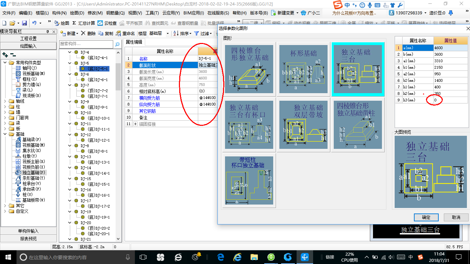The image size is (470, 264).
Task: Click 重命名 rename button
Action: 126,33
